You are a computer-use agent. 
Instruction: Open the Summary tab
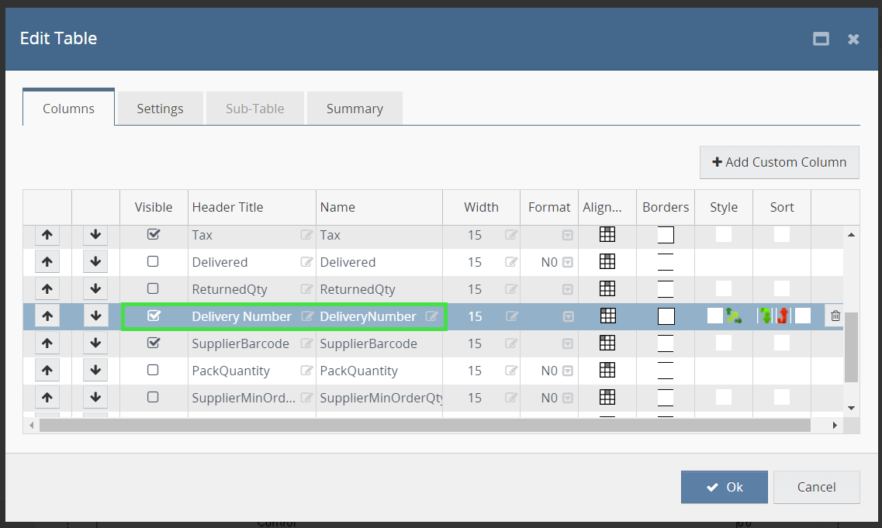pos(355,109)
